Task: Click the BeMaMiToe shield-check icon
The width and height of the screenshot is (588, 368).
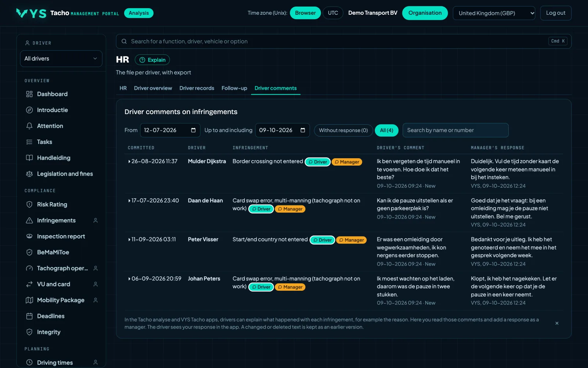Action: tap(29, 252)
